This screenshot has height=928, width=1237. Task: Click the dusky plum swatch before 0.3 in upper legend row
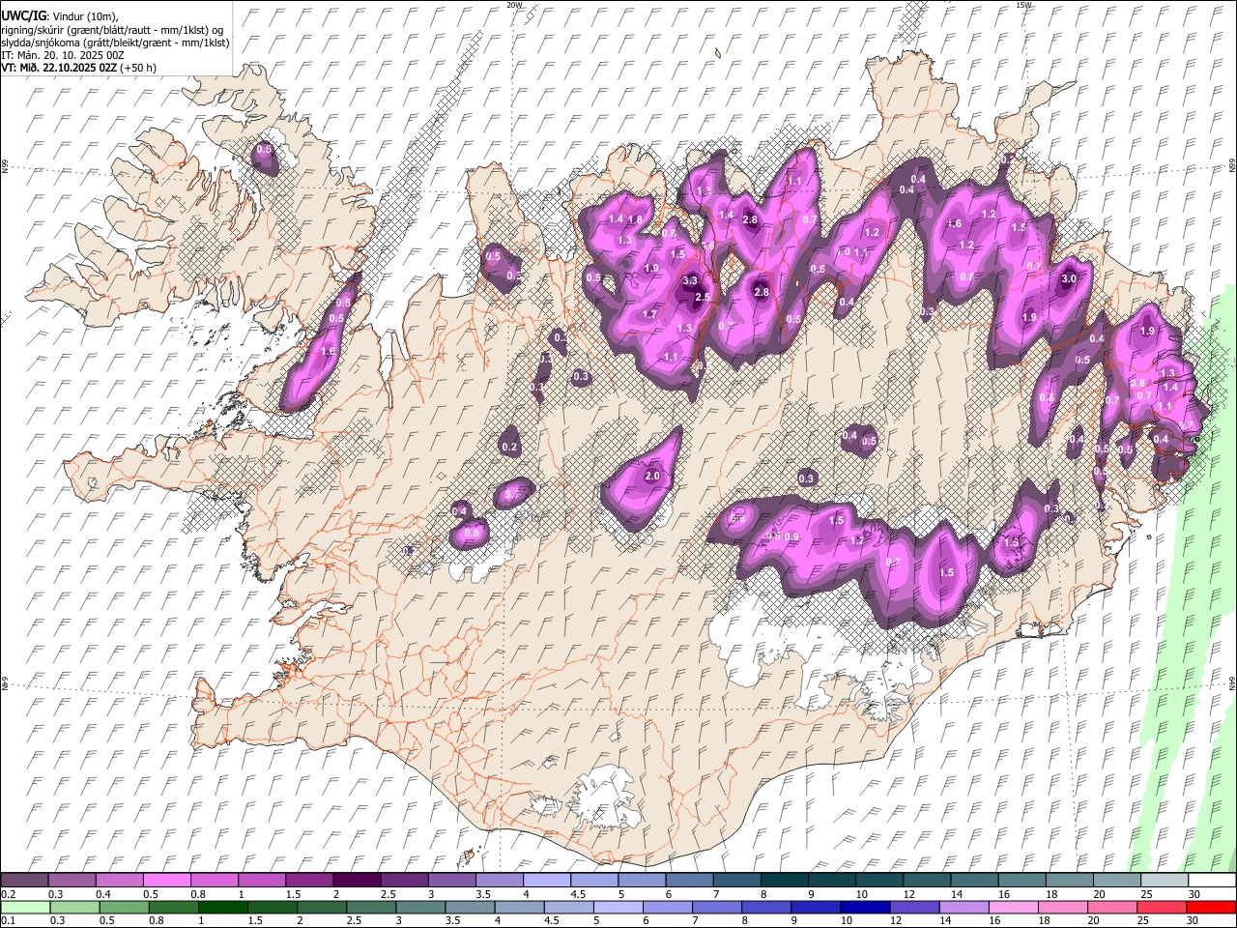point(25,880)
